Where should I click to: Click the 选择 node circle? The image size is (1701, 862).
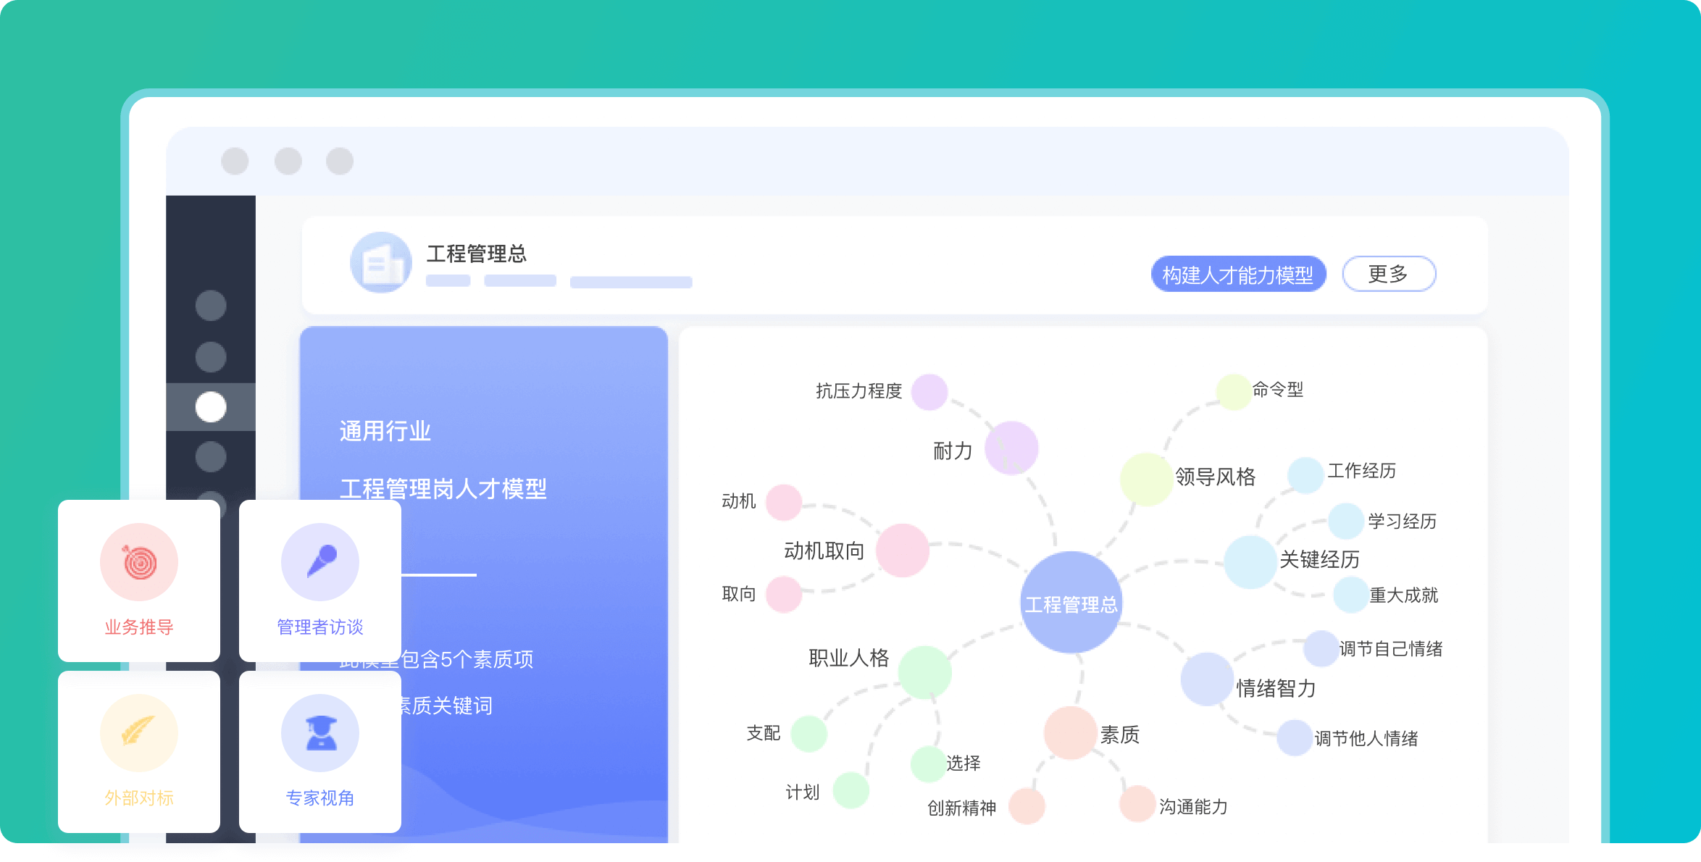[x=929, y=764]
